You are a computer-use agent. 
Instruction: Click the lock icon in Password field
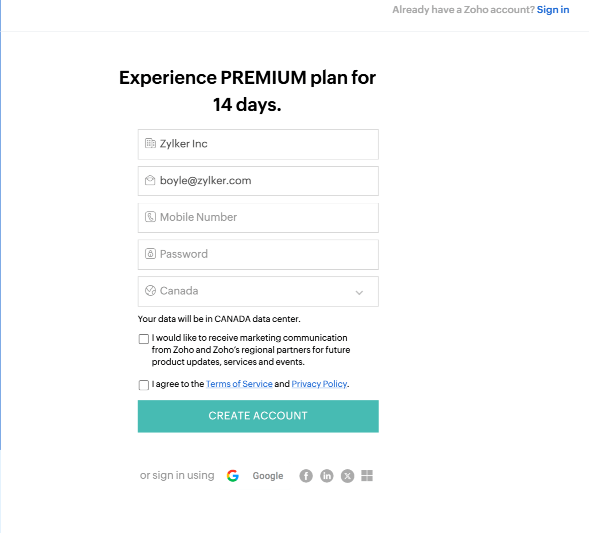tap(150, 254)
